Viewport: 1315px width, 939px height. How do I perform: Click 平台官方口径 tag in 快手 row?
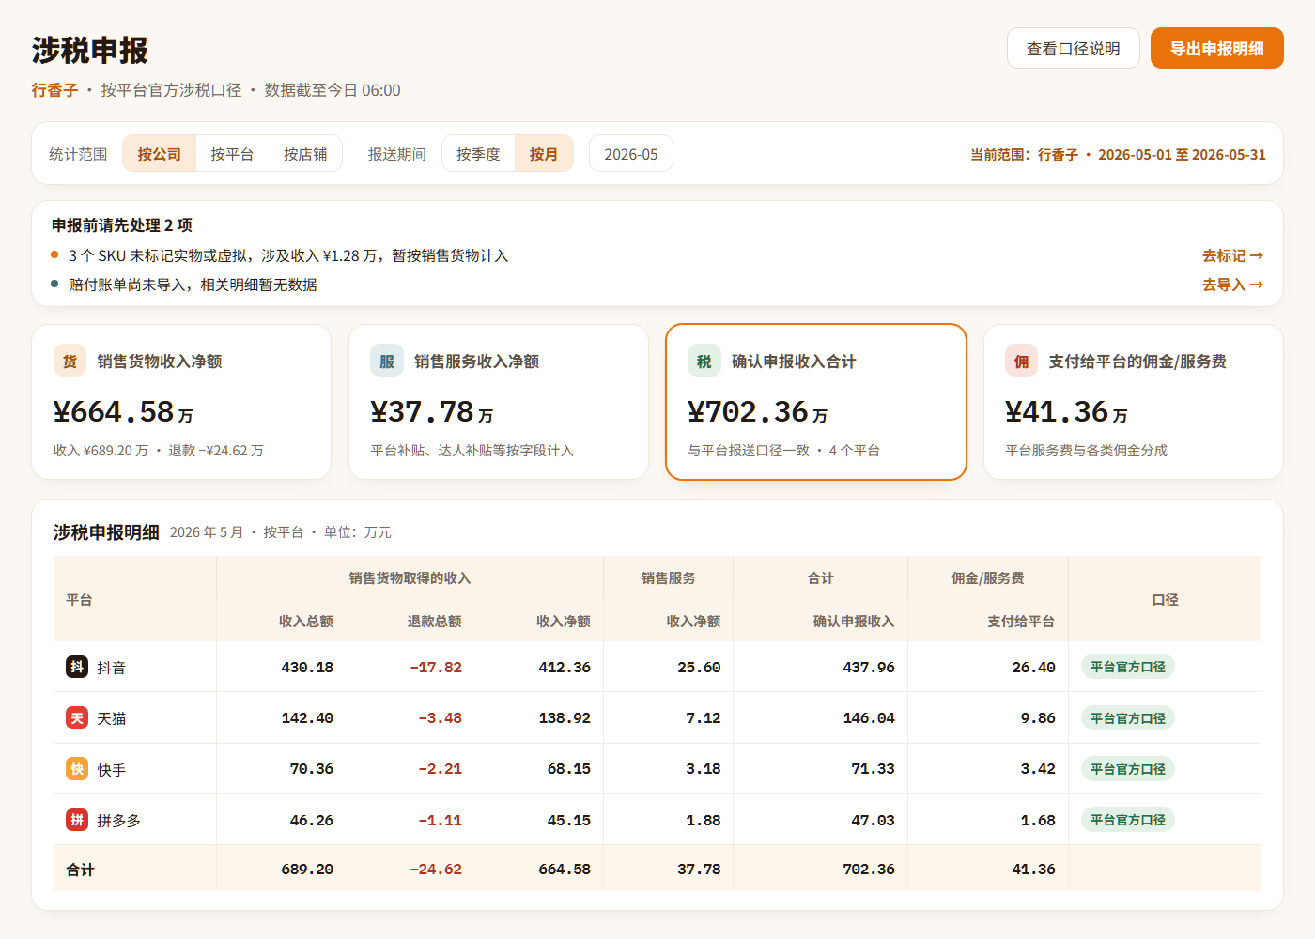1128,769
